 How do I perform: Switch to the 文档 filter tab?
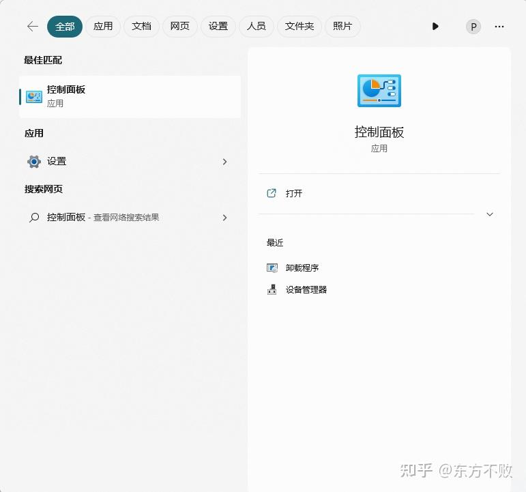141,26
